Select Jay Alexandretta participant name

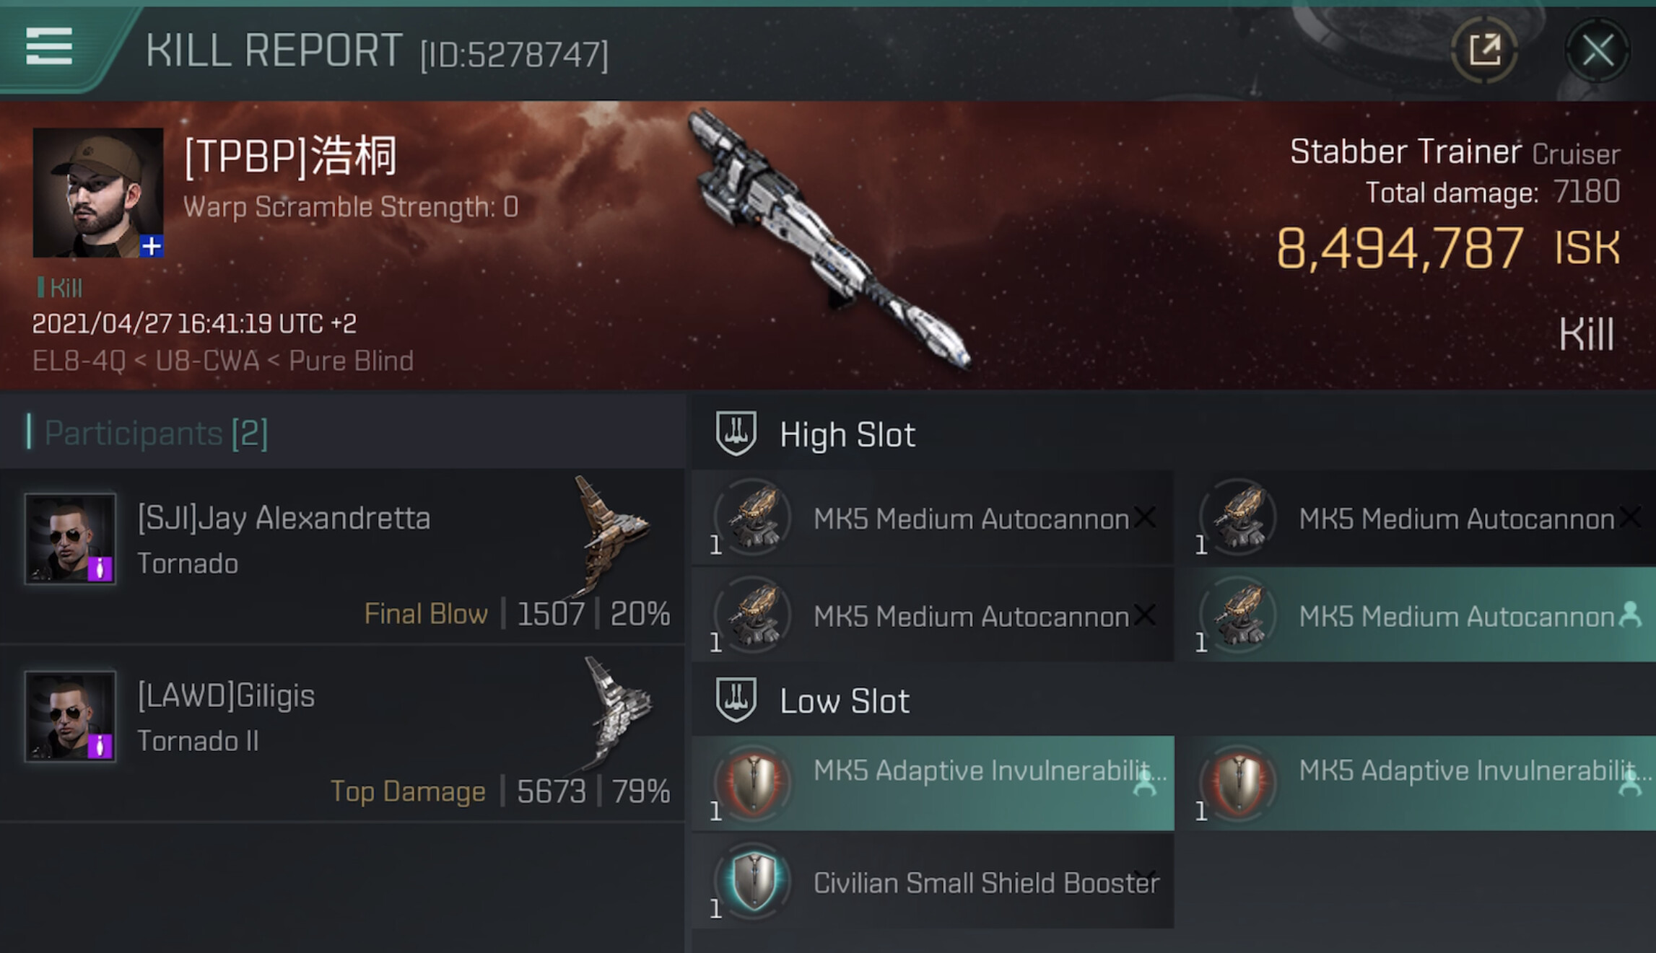[284, 519]
